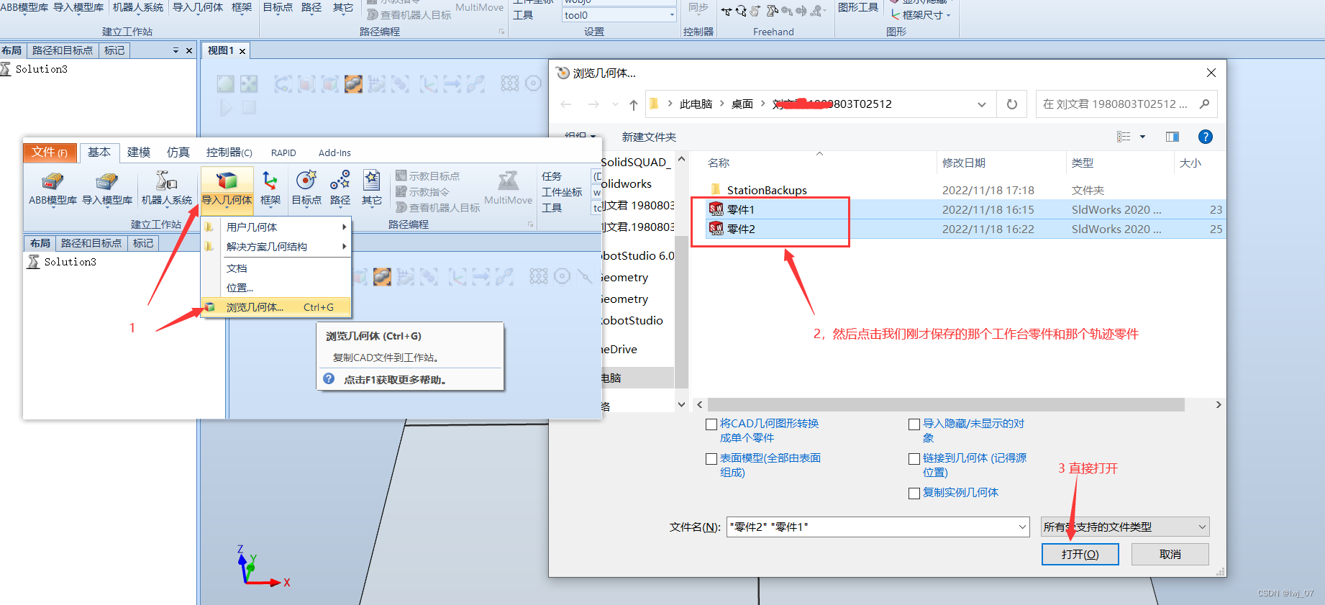This screenshot has height=605, width=1325.
Task: Select the 零件2 file in the dialog
Action: 741,229
